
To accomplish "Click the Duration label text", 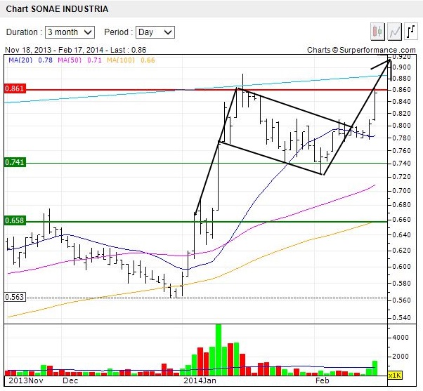I will point(24,32).
